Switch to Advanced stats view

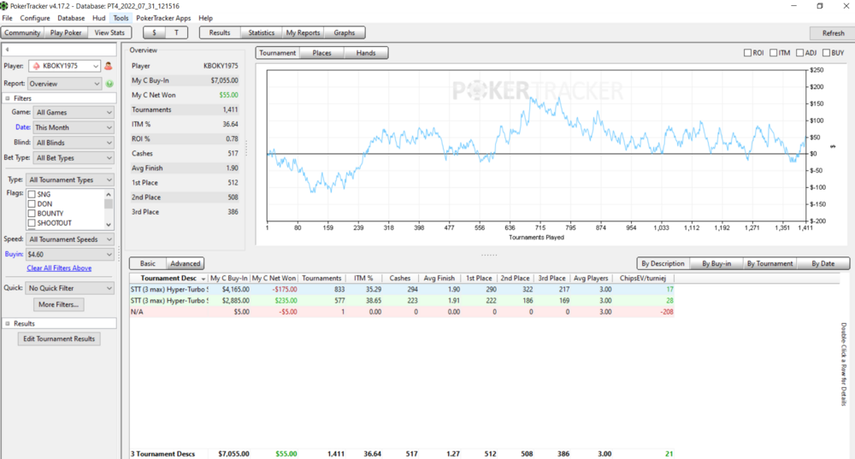186,263
